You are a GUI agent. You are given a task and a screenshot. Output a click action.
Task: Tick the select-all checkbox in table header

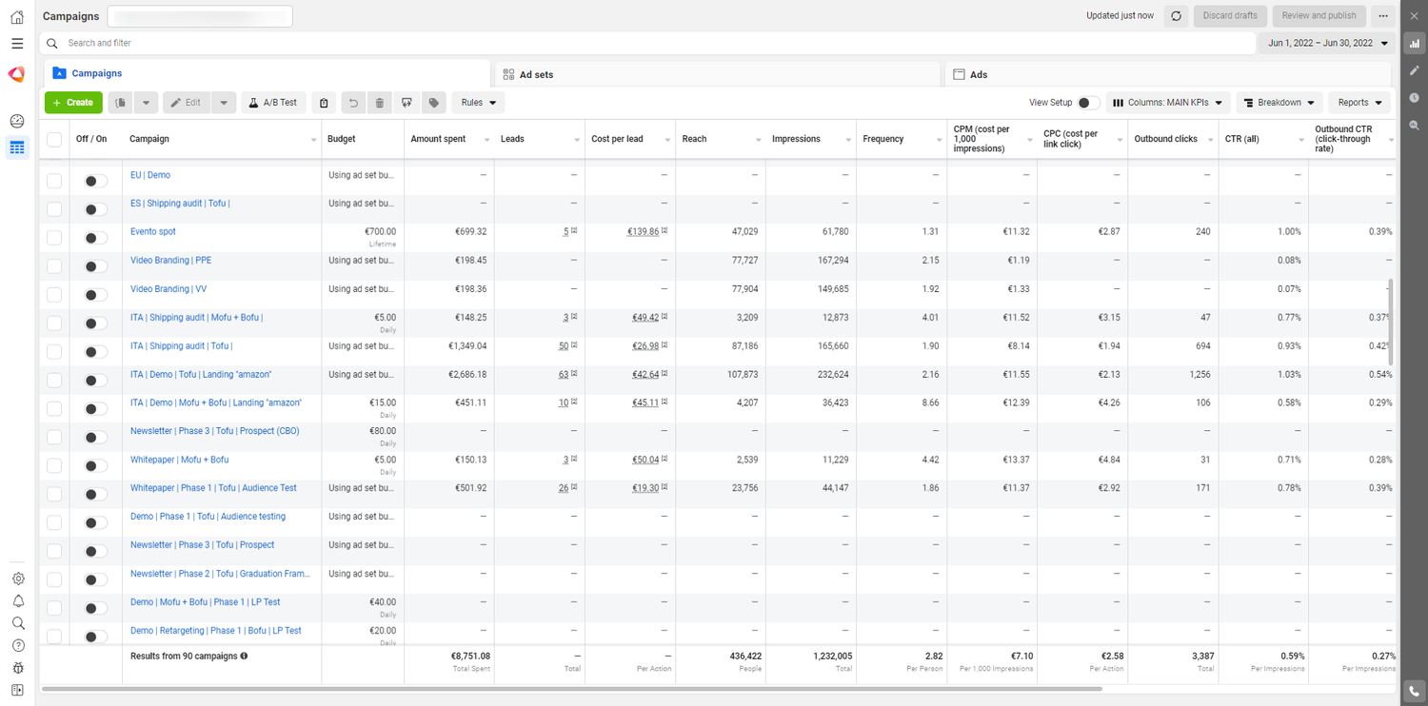(x=54, y=139)
